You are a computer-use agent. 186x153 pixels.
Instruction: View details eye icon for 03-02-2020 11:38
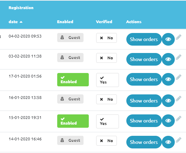click(168, 59)
